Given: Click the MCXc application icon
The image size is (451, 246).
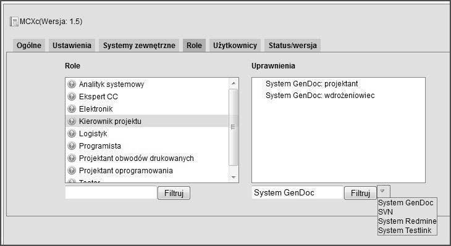Looking at the screenshot, I should (x=14, y=22).
